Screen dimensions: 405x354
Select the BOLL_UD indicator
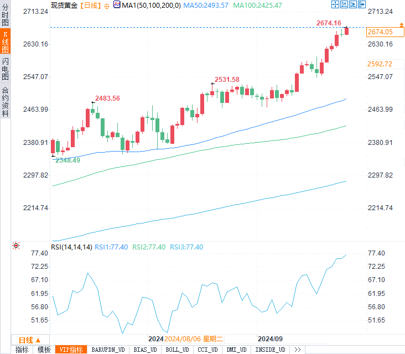pos(177,350)
